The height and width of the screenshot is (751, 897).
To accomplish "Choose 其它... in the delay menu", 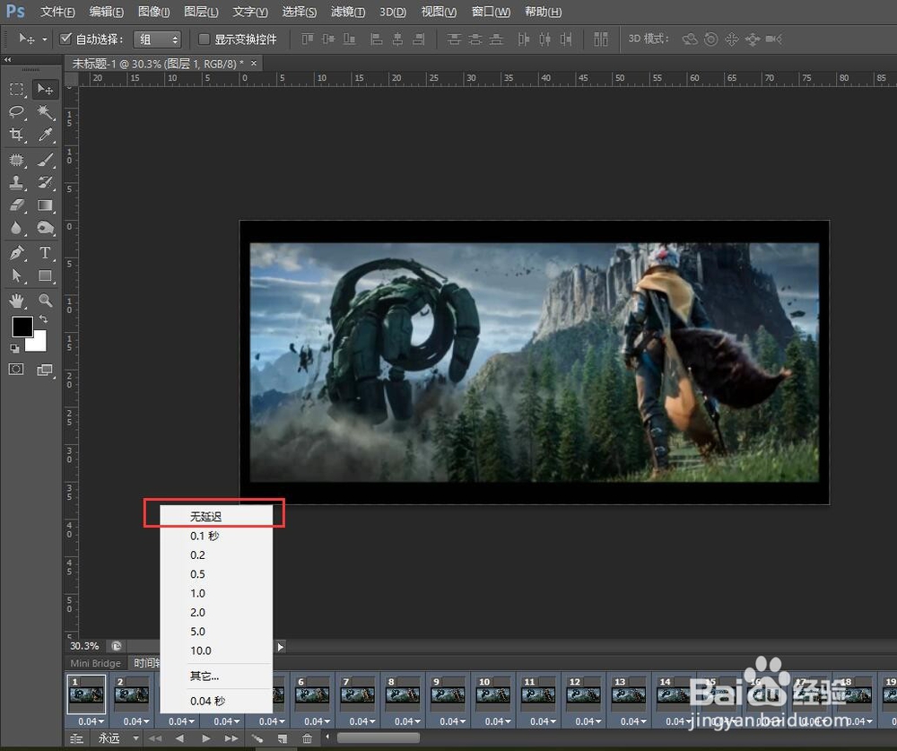I will [x=215, y=676].
